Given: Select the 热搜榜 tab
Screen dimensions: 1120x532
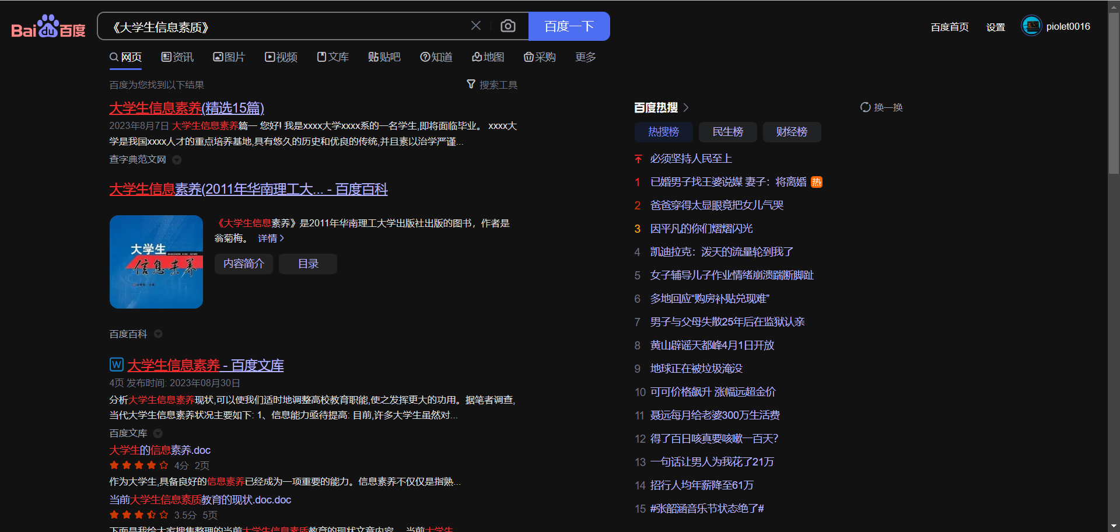Looking at the screenshot, I should [663, 132].
